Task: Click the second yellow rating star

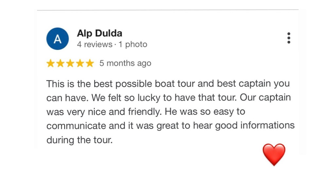Action: tap(60, 63)
